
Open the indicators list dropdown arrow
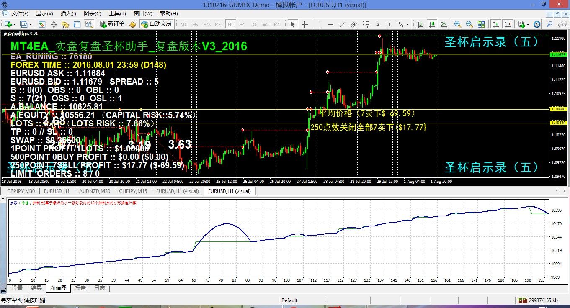(528, 24)
